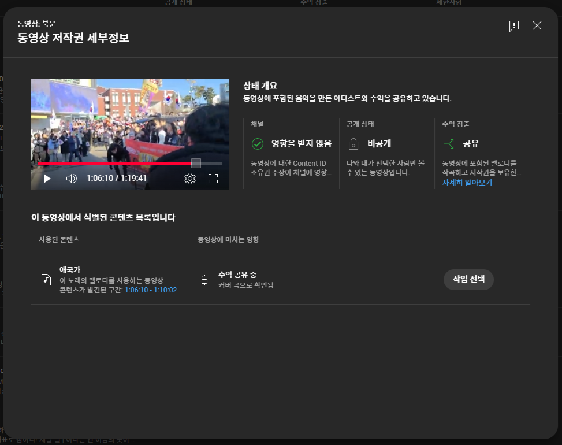Click the 이 동영상에서 식별된 콘텐츠 목록입니다 heading
Image resolution: width=562 pixels, height=445 pixels.
pos(103,217)
